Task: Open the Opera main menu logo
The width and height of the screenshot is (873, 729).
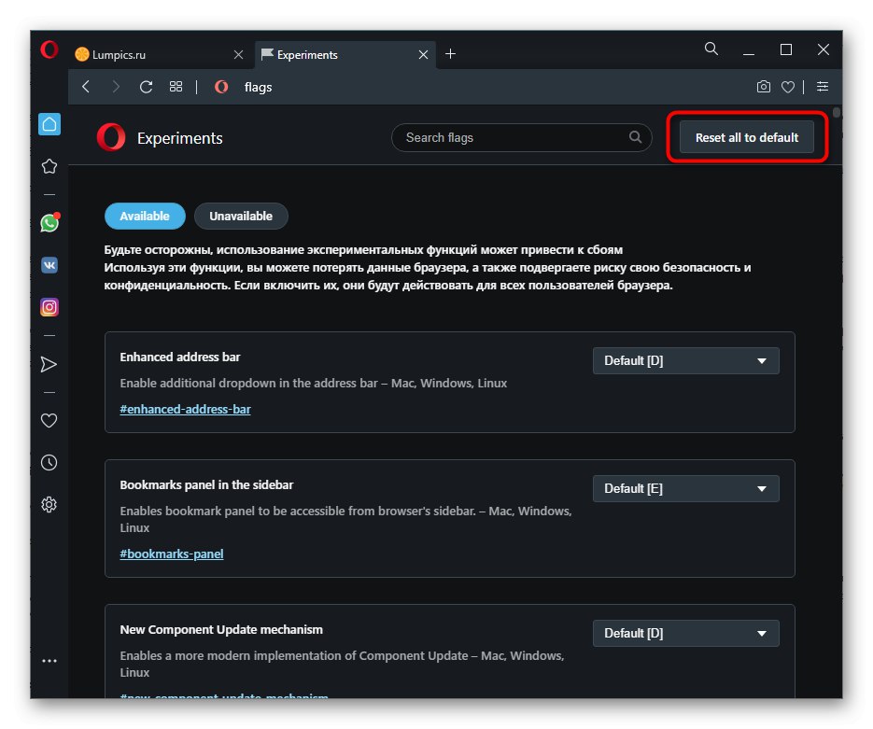Action: coord(49,49)
